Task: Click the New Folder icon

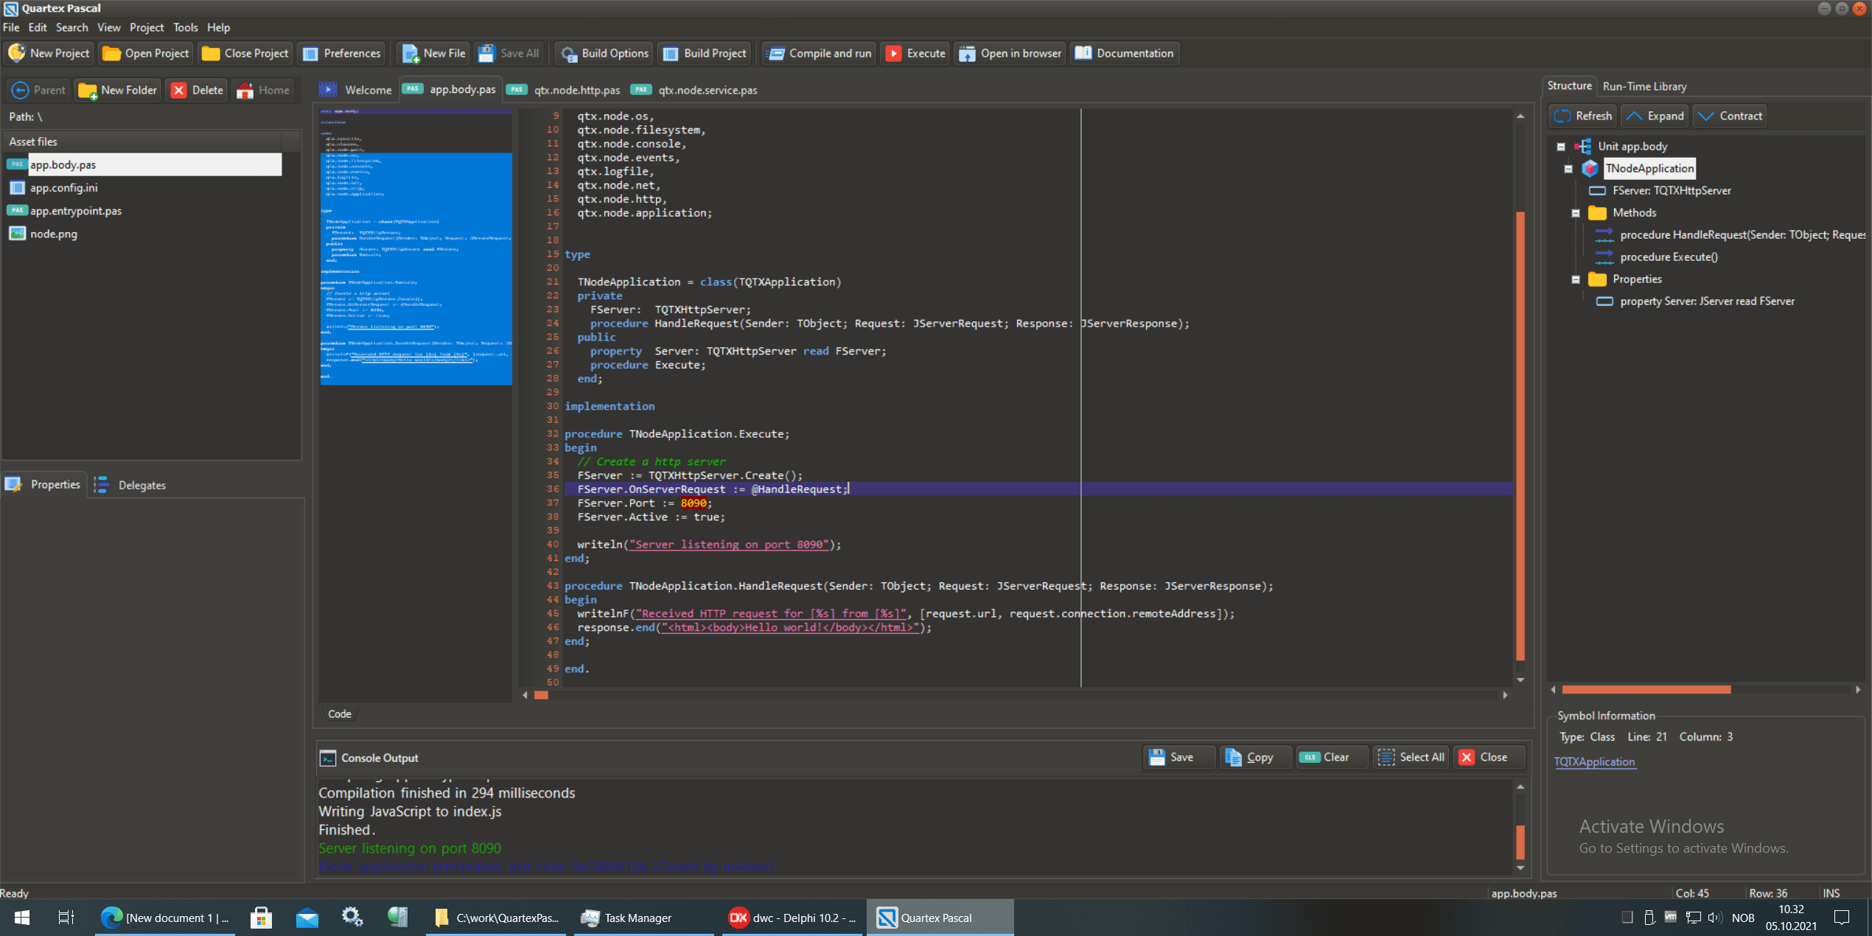Action: (88, 90)
